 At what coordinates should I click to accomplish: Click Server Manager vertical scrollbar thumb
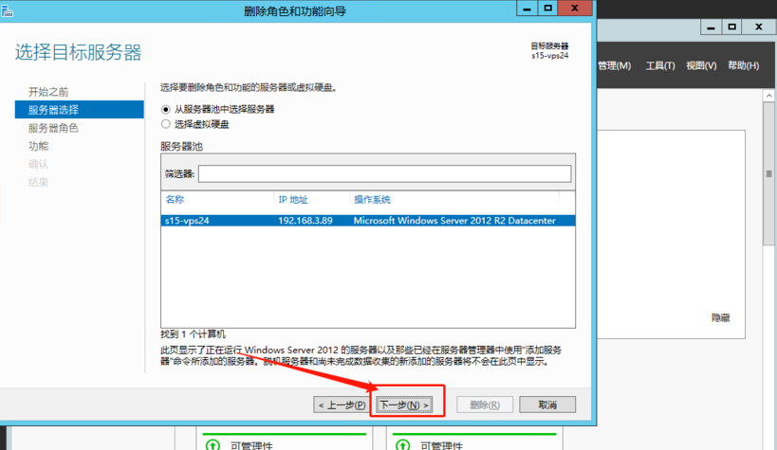768,173
